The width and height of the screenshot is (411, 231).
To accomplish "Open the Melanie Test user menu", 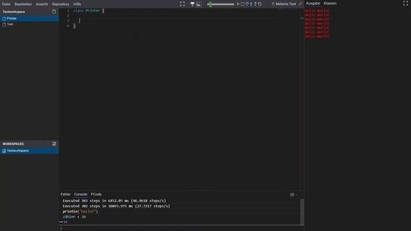I will coord(284,4).
